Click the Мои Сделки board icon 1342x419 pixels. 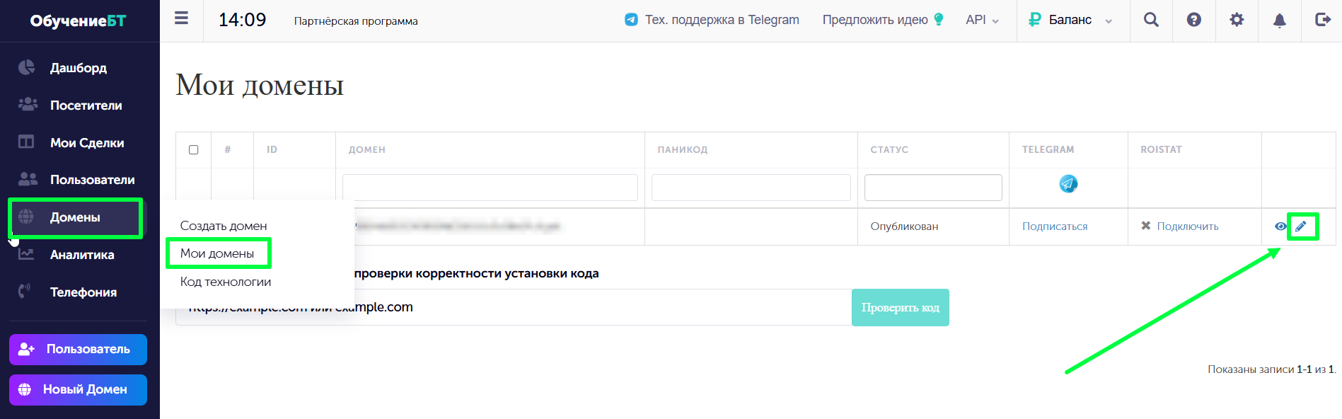coord(26,142)
